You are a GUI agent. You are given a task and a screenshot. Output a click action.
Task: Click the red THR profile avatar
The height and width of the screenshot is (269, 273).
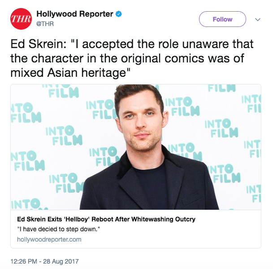point(20,20)
